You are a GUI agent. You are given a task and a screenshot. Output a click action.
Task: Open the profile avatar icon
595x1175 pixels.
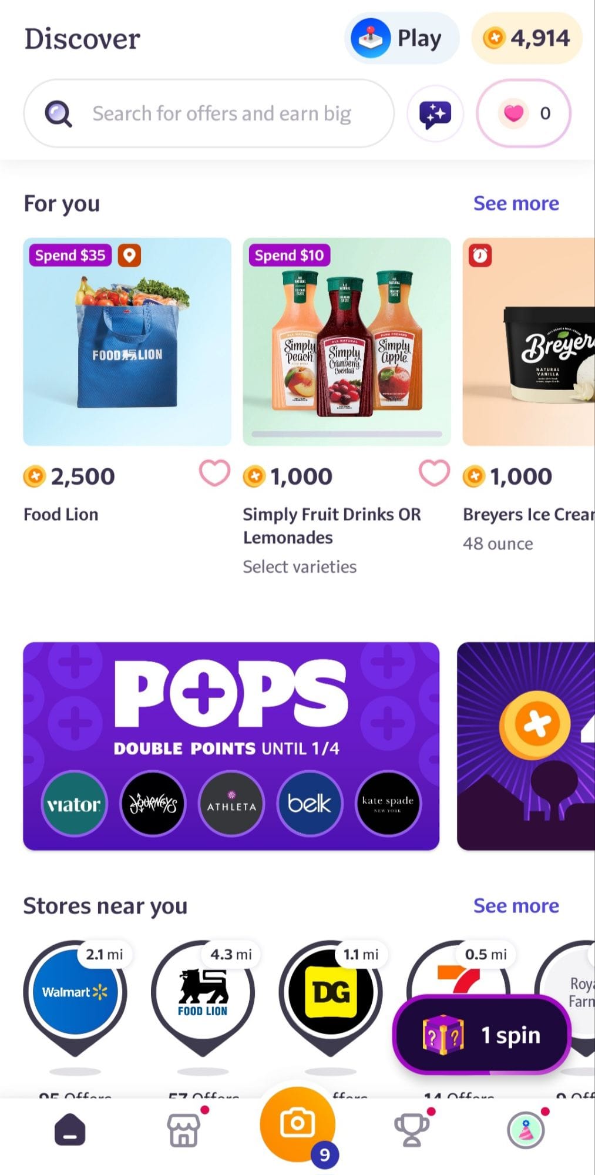pyautogui.click(x=526, y=1130)
